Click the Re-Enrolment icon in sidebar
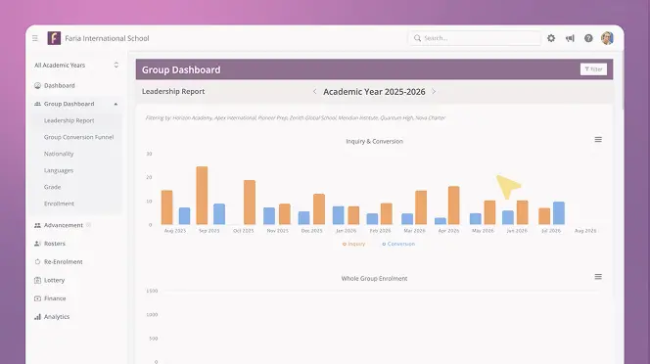The height and width of the screenshot is (364, 650). pos(37,261)
